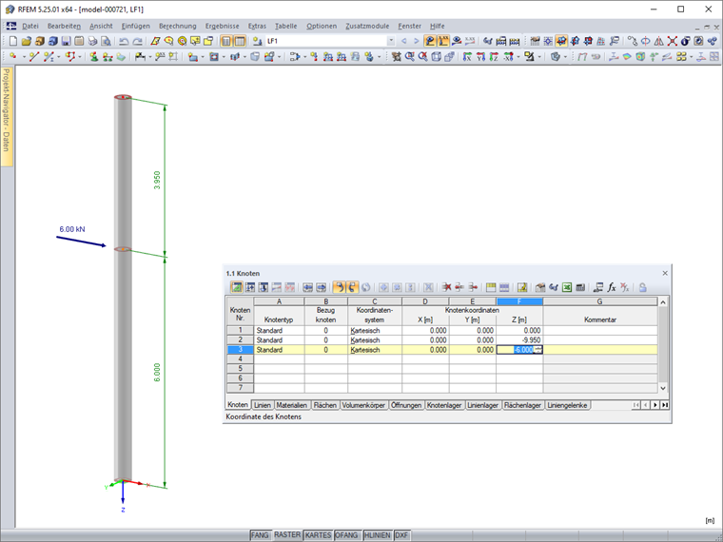Expand dropdown arrow beside the -X view icon
Screen dimensions: 723x542
(518, 57)
